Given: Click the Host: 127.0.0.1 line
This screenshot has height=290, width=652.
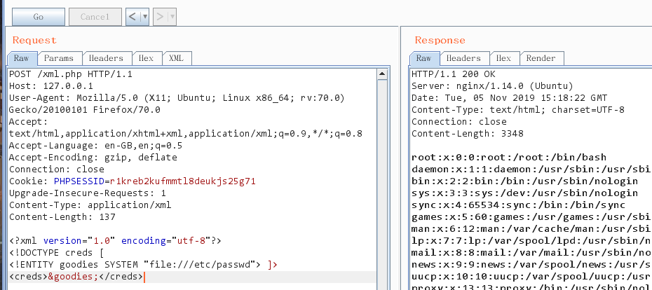Looking at the screenshot, I should [51, 86].
